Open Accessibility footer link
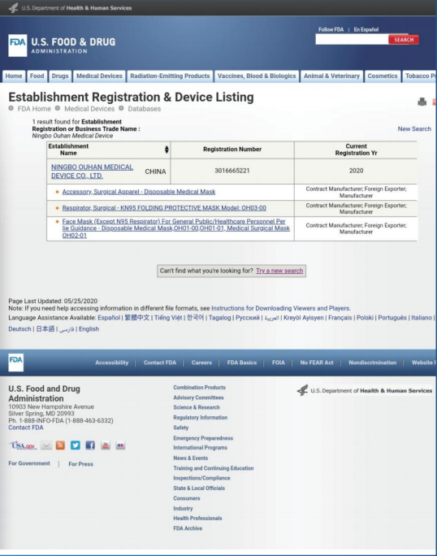Image resolution: width=437 pixels, height=556 pixels. tap(111, 363)
